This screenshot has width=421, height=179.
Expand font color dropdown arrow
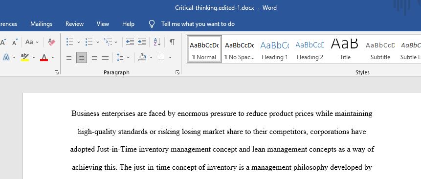tap(53, 57)
